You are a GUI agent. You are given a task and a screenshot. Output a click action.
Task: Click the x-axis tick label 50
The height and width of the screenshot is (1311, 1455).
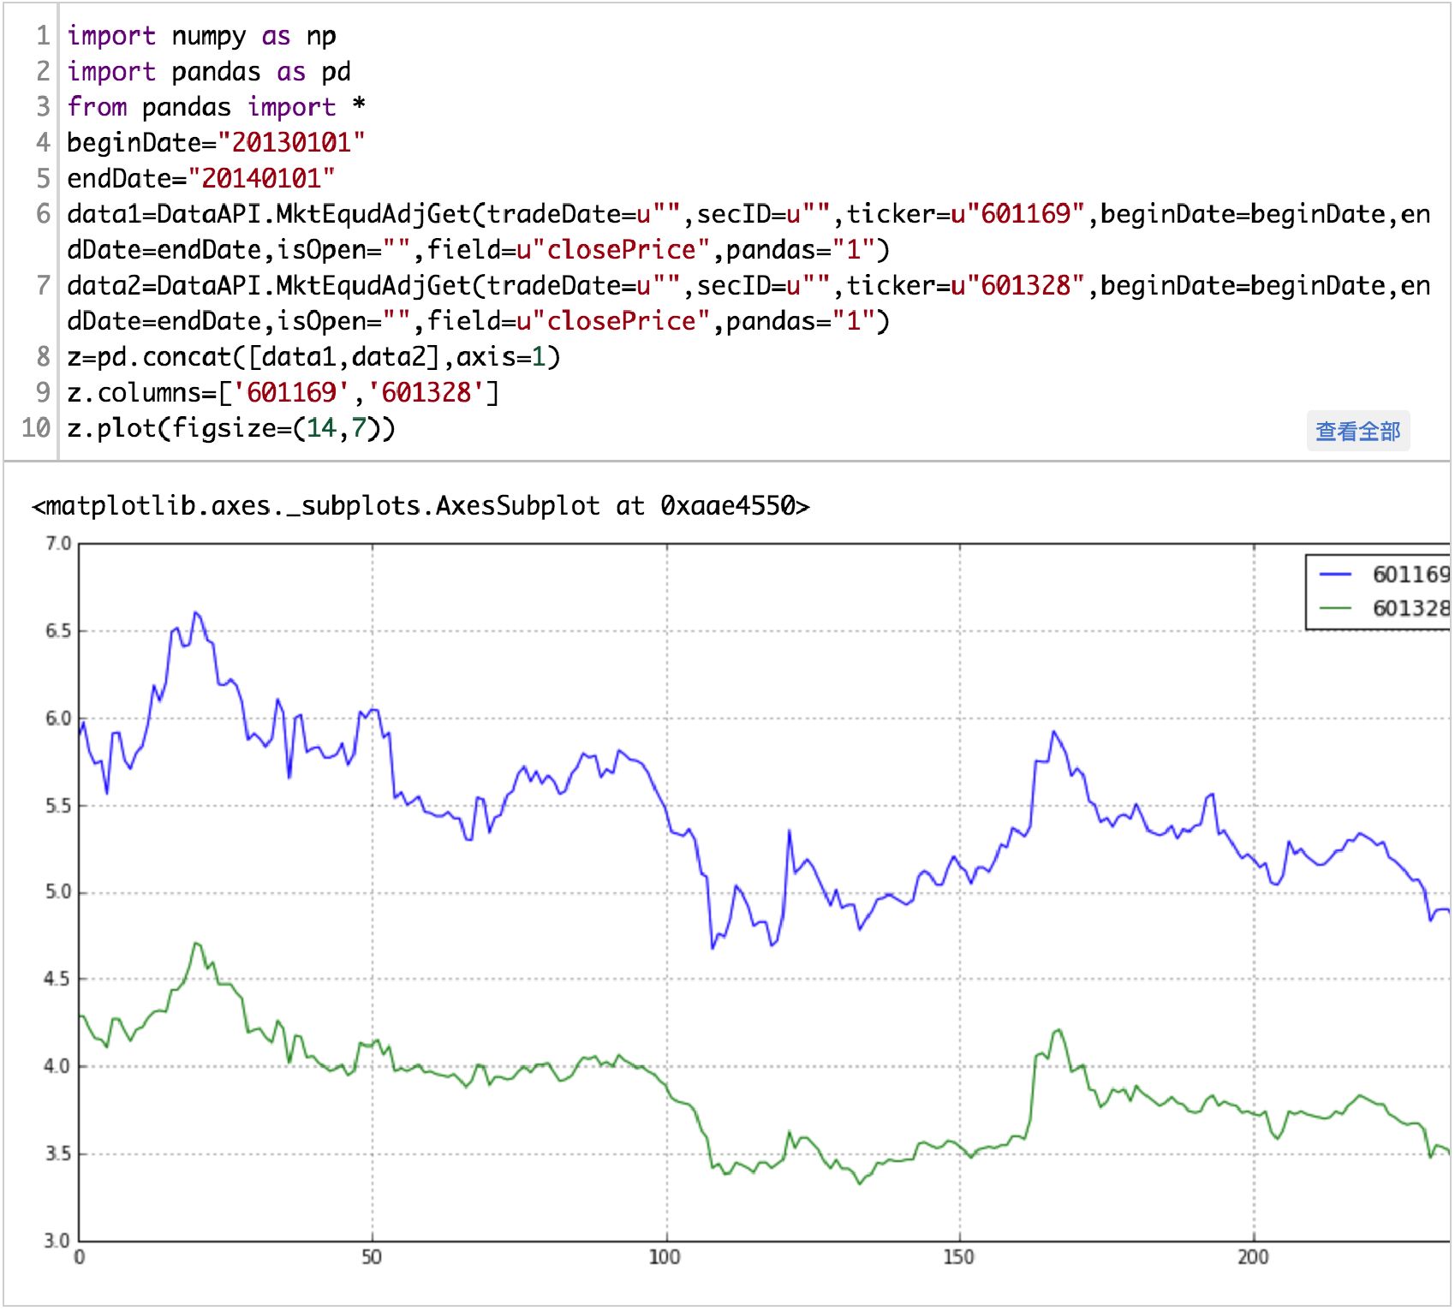click(372, 1258)
